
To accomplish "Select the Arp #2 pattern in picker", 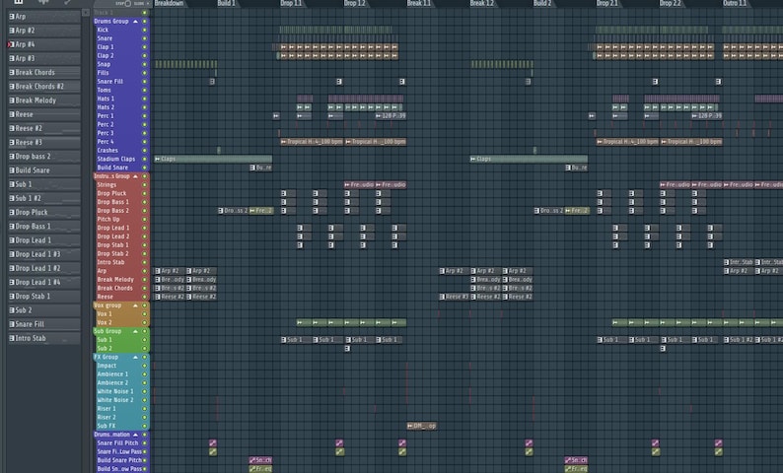I will [44, 31].
